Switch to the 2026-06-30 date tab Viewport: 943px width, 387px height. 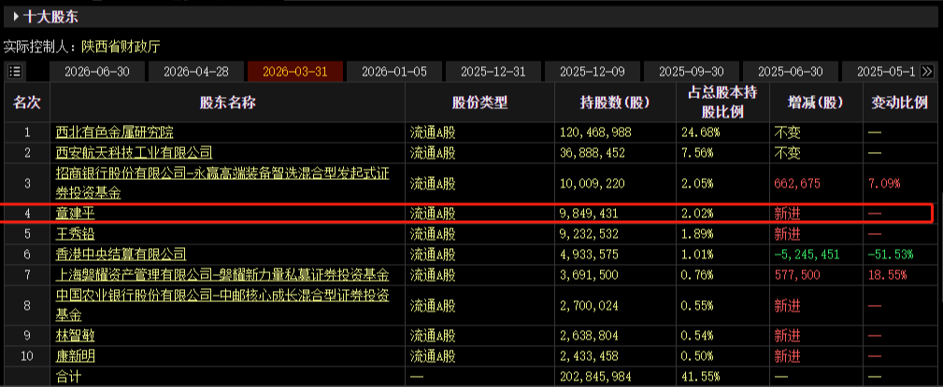point(97,72)
